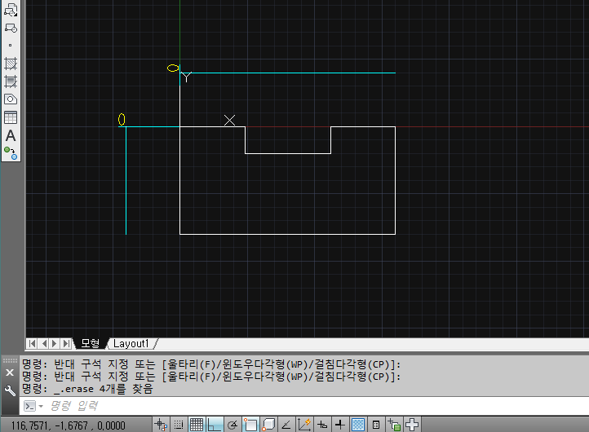
Task: Go to previous layout tab arrow
Action: [44, 343]
